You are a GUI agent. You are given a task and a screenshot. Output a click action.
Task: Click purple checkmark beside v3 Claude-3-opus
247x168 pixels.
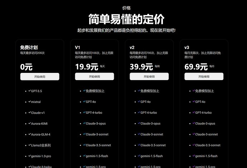click(194, 123)
